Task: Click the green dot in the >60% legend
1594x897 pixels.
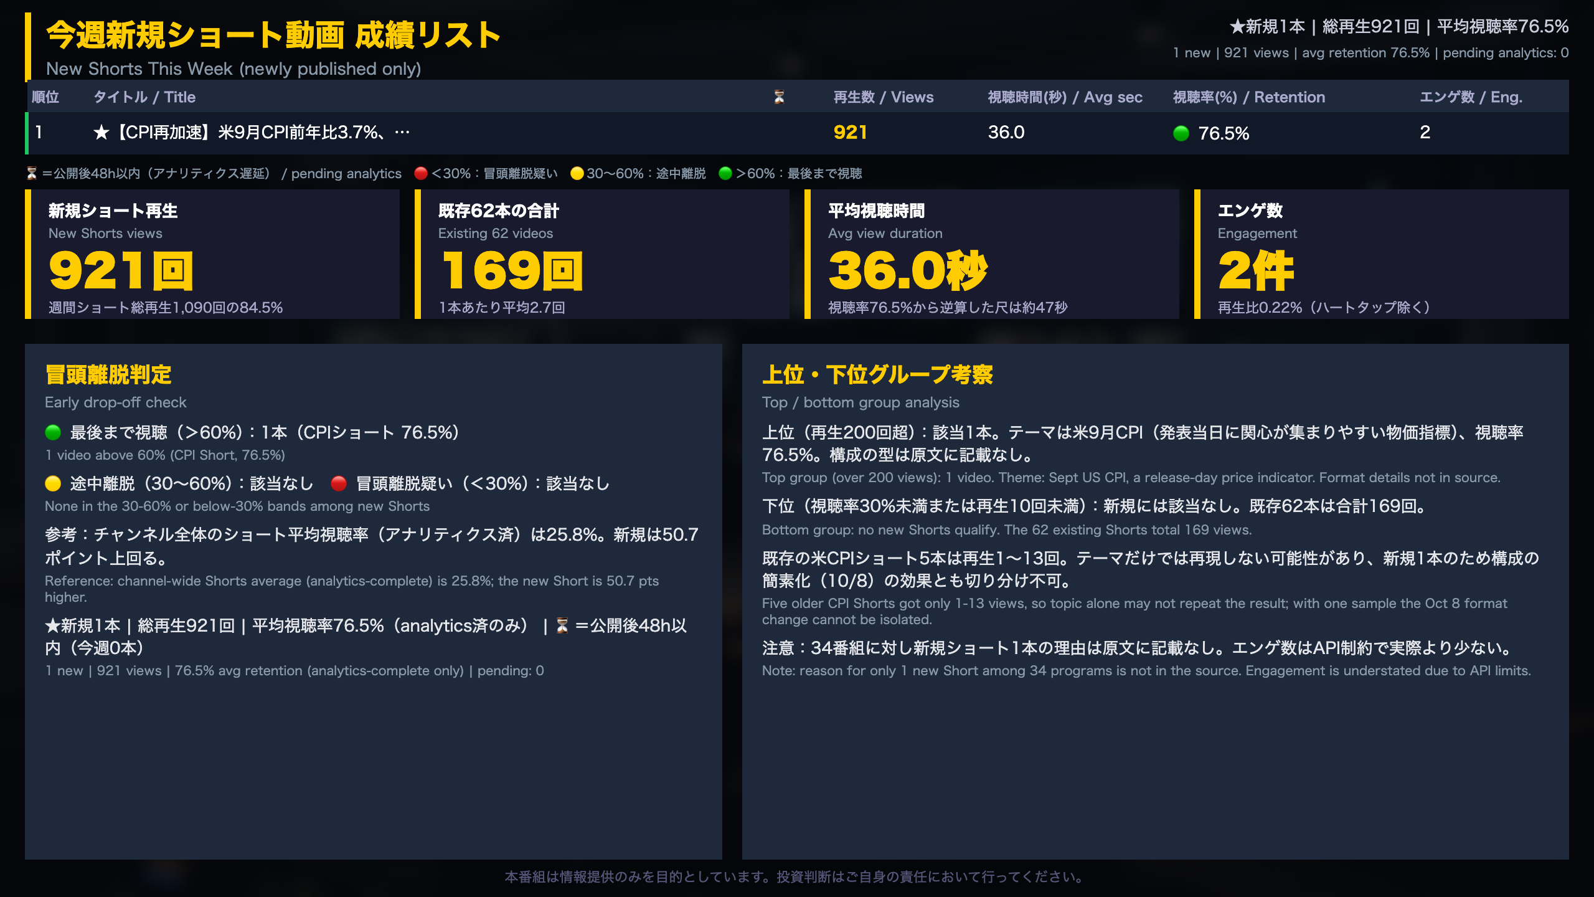Action: click(x=725, y=173)
